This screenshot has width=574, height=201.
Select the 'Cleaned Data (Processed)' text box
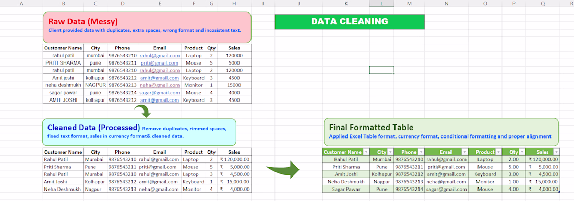pyautogui.click(x=139, y=132)
